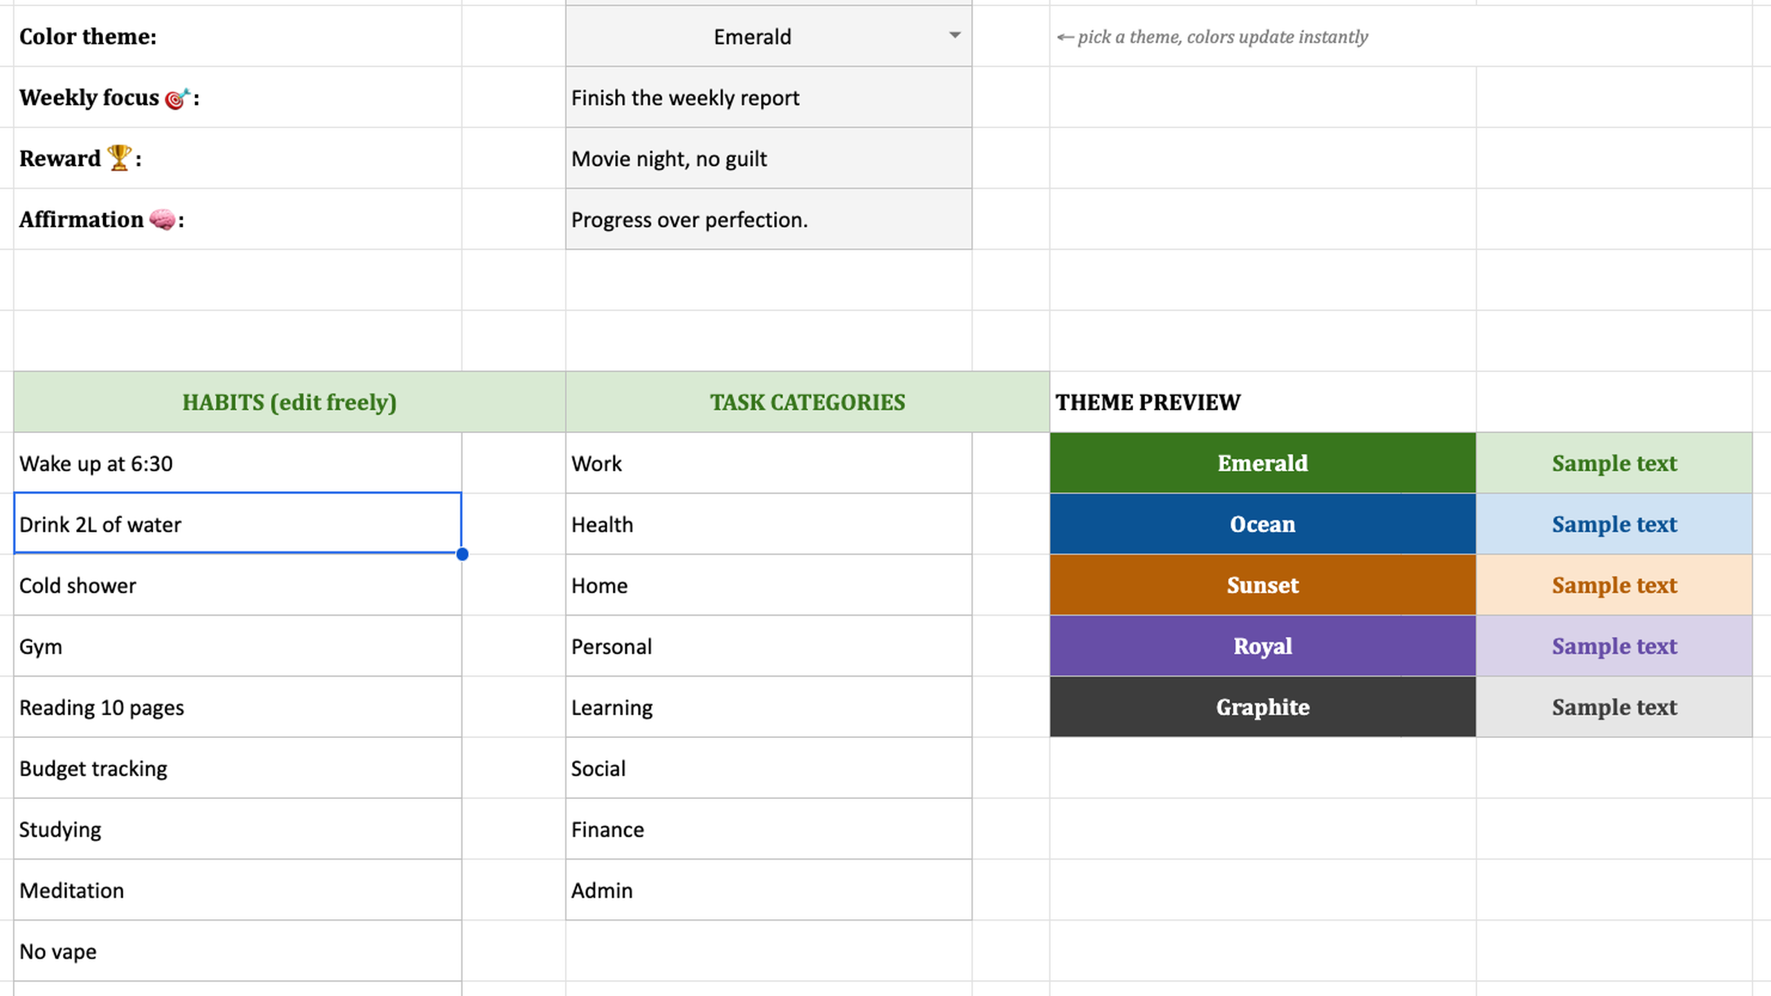Select task category 'Work'

(x=769, y=463)
